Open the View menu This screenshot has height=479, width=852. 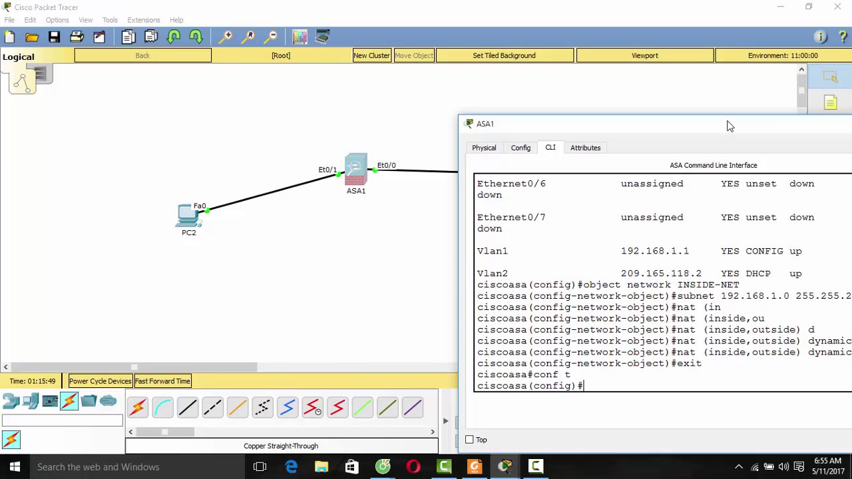(x=85, y=20)
